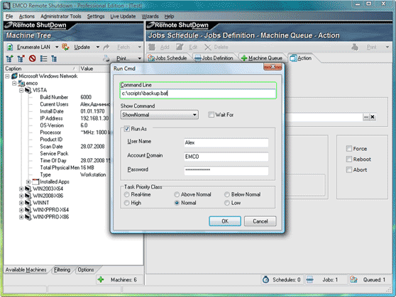Click Cancel in Run Cmd dialog

point(260,221)
